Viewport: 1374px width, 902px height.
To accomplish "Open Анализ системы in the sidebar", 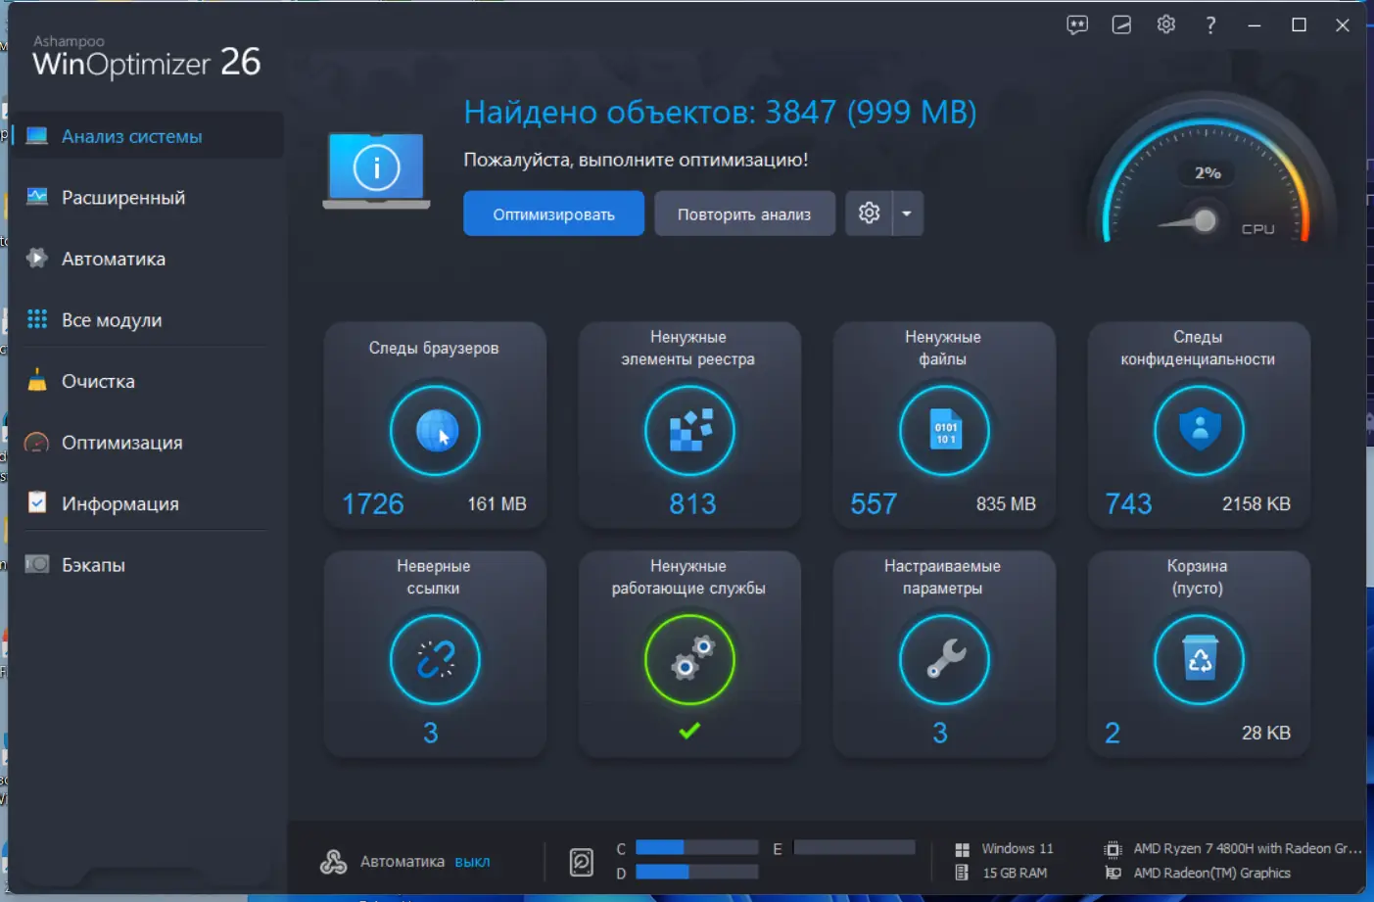I will [x=130, y=135].
